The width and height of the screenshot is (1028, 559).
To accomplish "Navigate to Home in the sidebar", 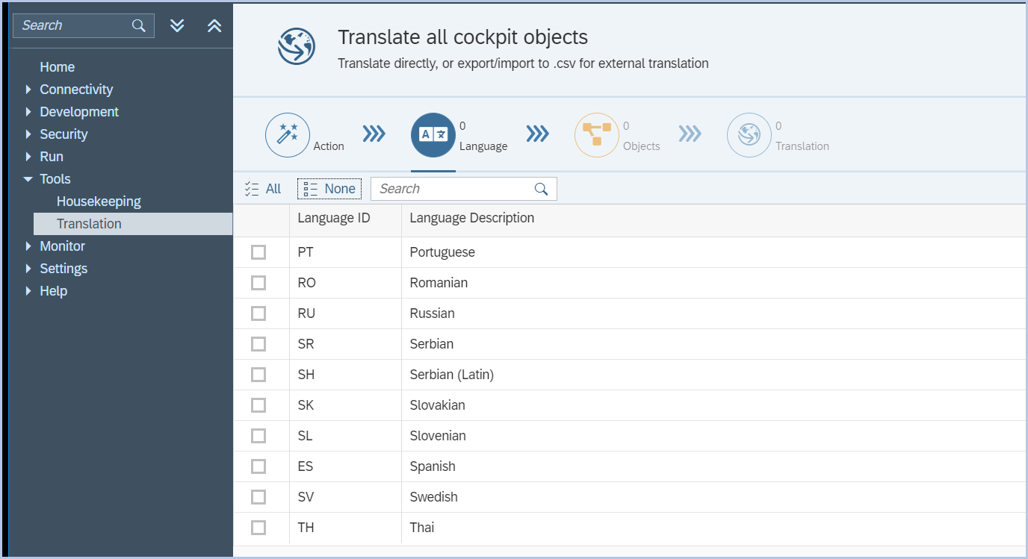I will (57, 66).
